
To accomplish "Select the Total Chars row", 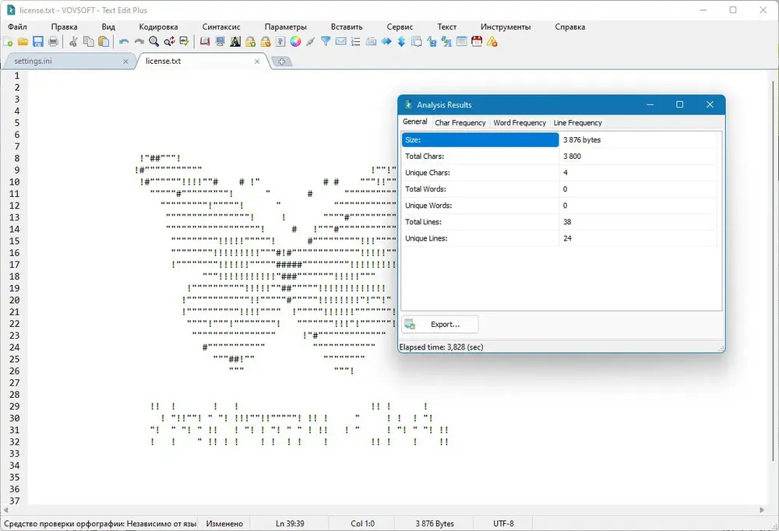I will (x=560, y=156).
